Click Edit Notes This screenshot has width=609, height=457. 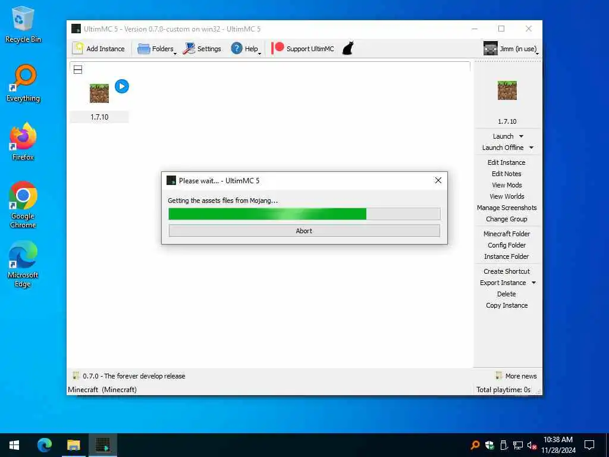507,174
